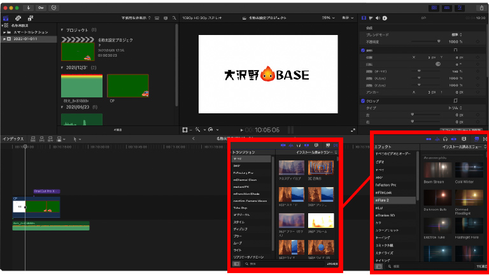Toggle the browser layout button in toolbar
Screen dimensions: 489x275
[x=434, y=8]
